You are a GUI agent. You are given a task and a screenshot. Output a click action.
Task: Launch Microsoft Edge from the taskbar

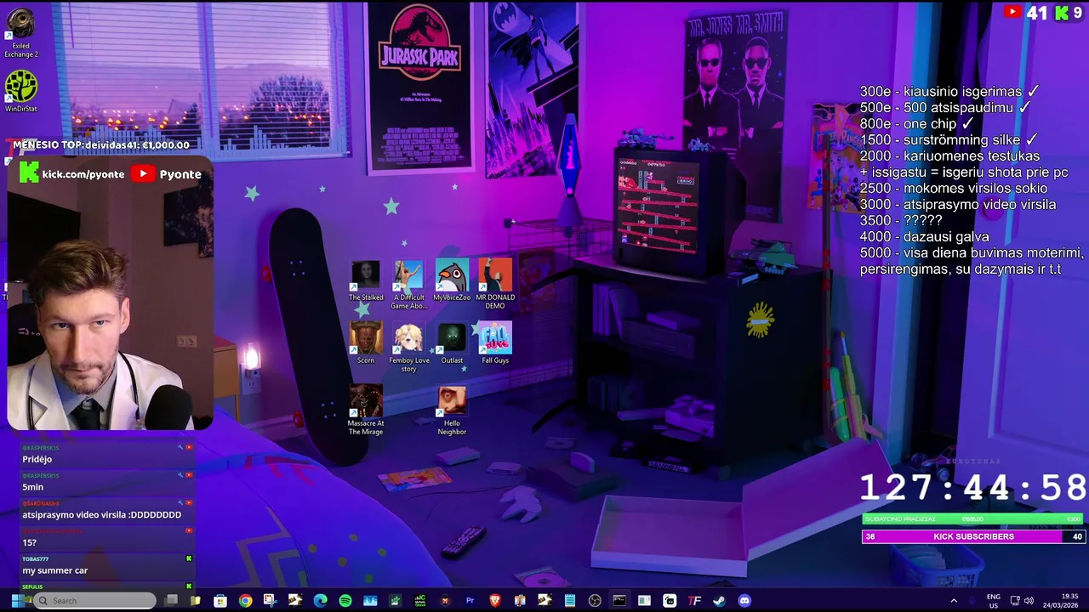(320, 601)
